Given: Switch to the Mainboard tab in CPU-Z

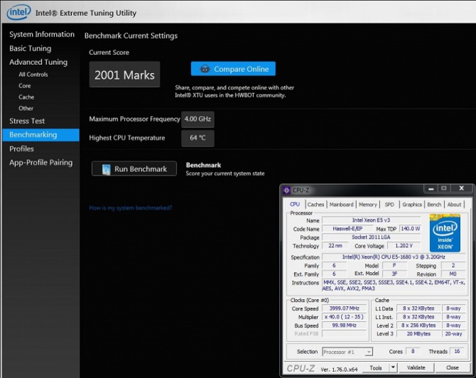Looking at the screenshot, I should click(342, 205).
